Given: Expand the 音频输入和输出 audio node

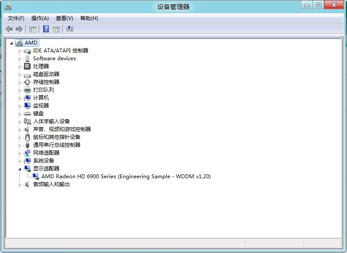Looking at the screenshot, I should (x=20, y=185).
